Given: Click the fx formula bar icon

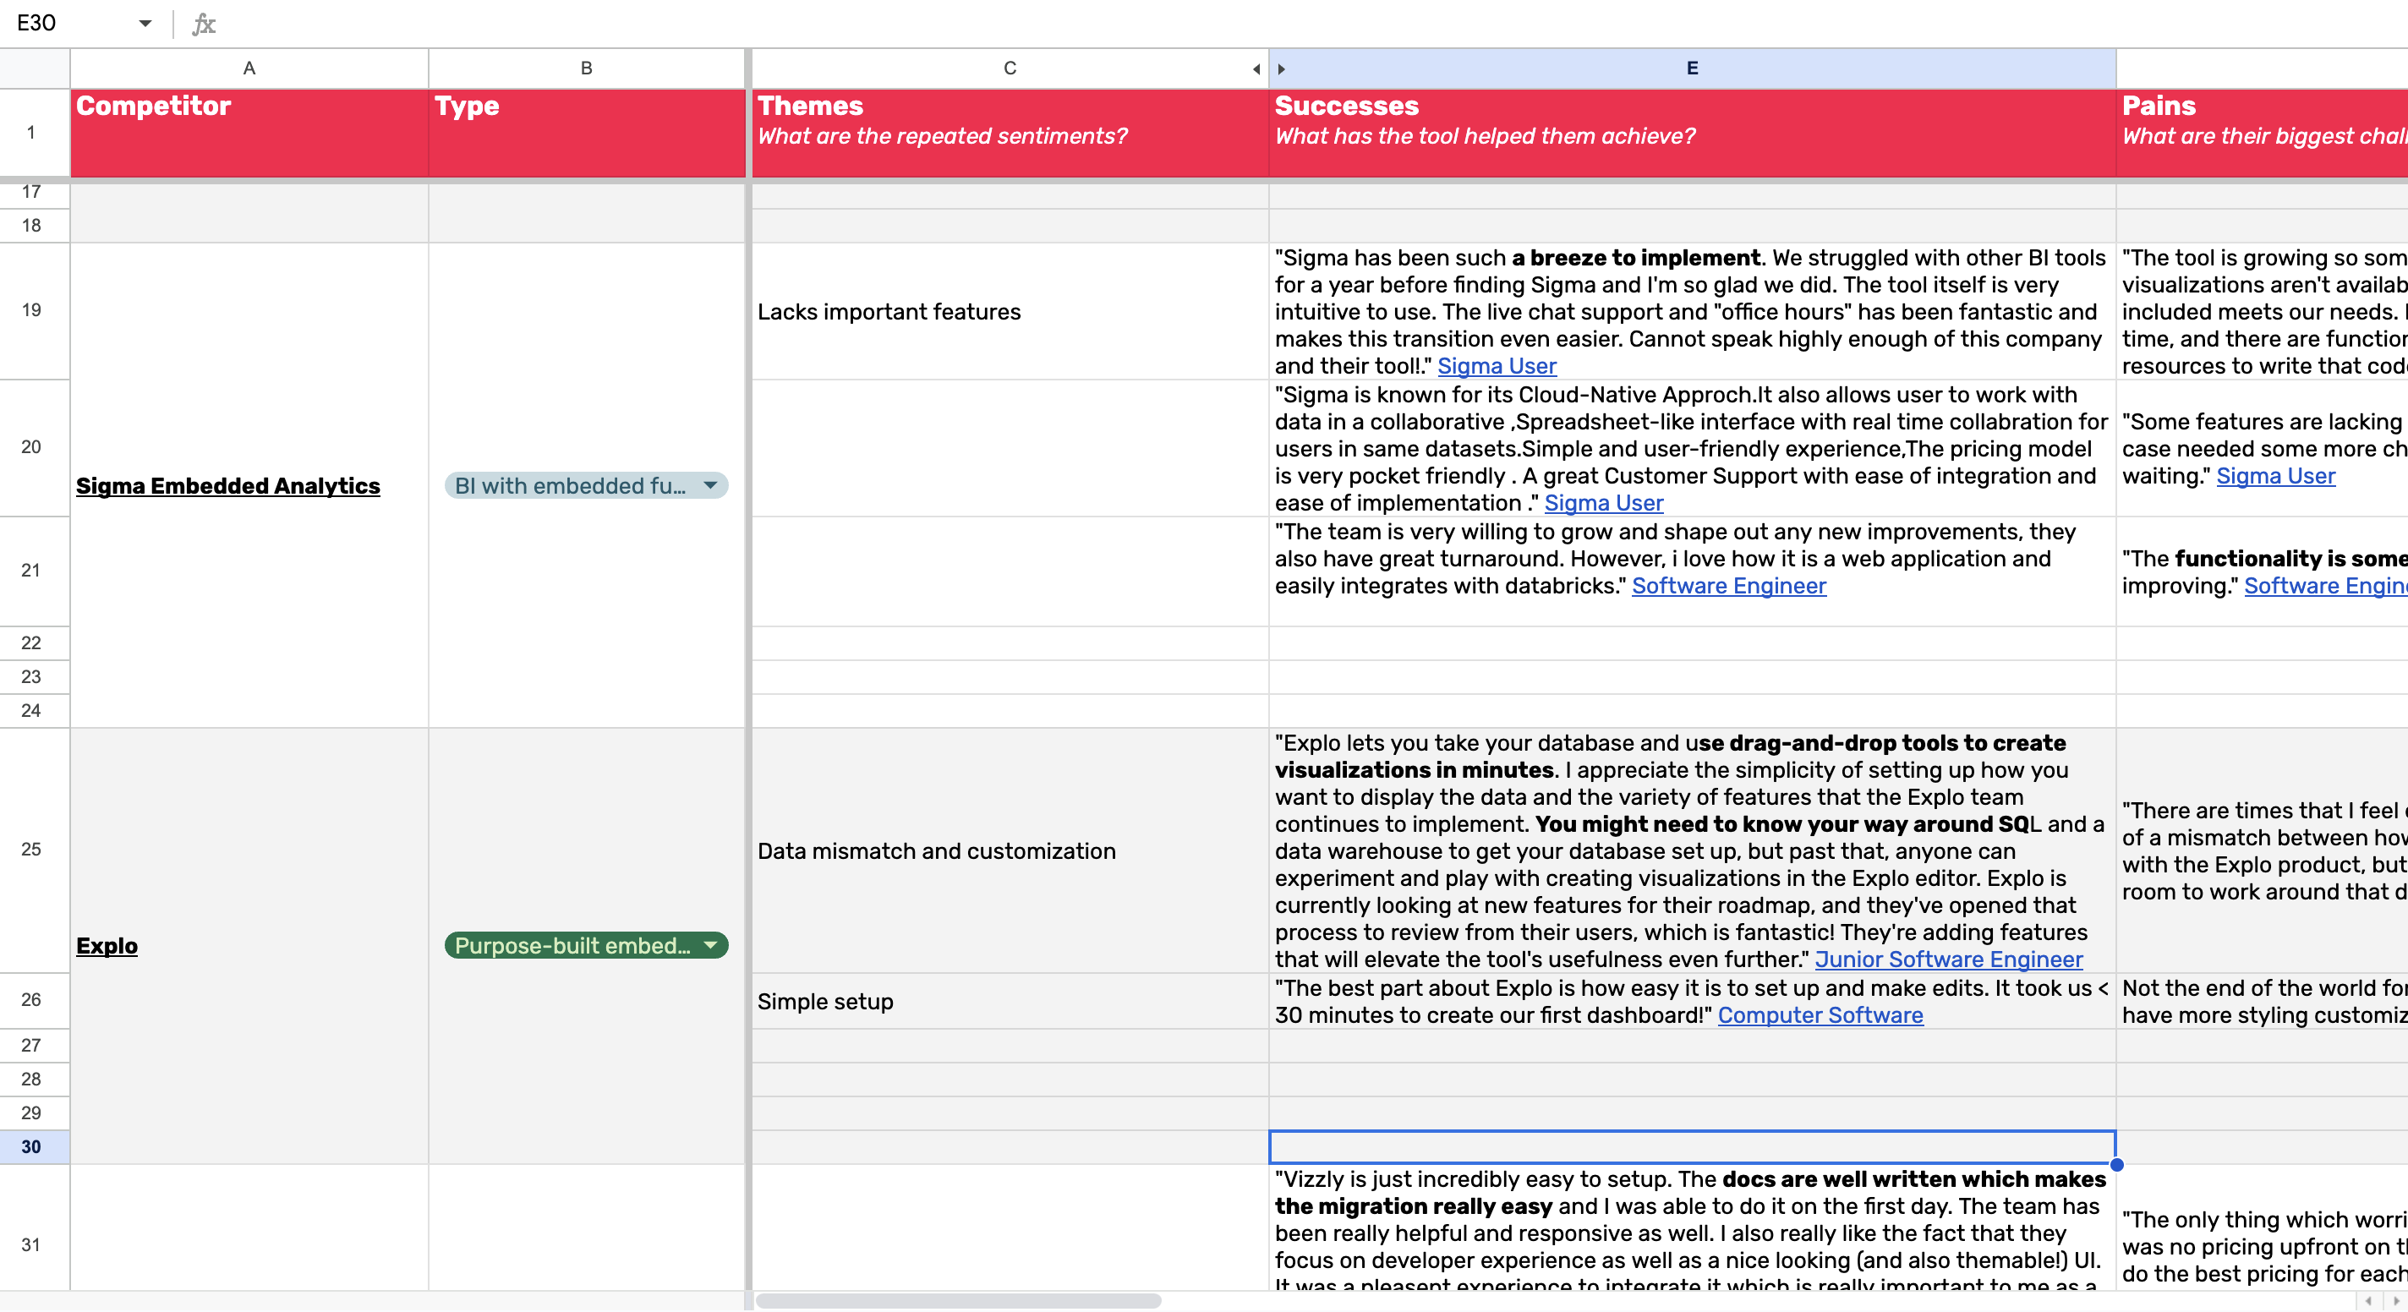Looking at the screenshot, I should pyautogui.click(x=204, y=24).
